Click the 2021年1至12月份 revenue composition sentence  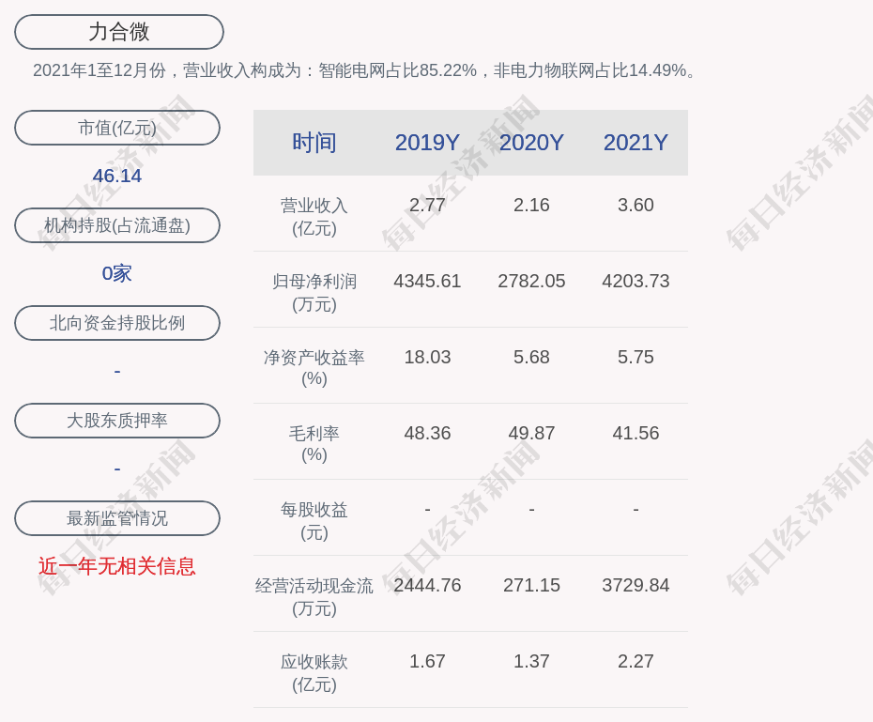pyautogui.click(x=365, y=70)
